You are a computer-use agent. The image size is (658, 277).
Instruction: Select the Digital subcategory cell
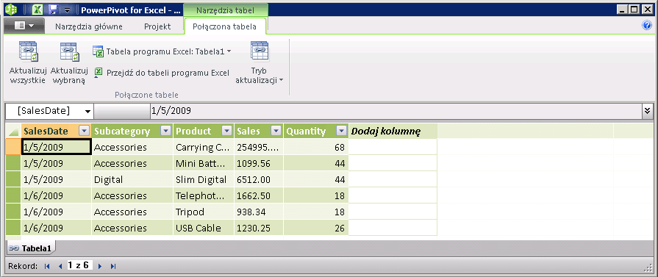[x=132, y=179]
